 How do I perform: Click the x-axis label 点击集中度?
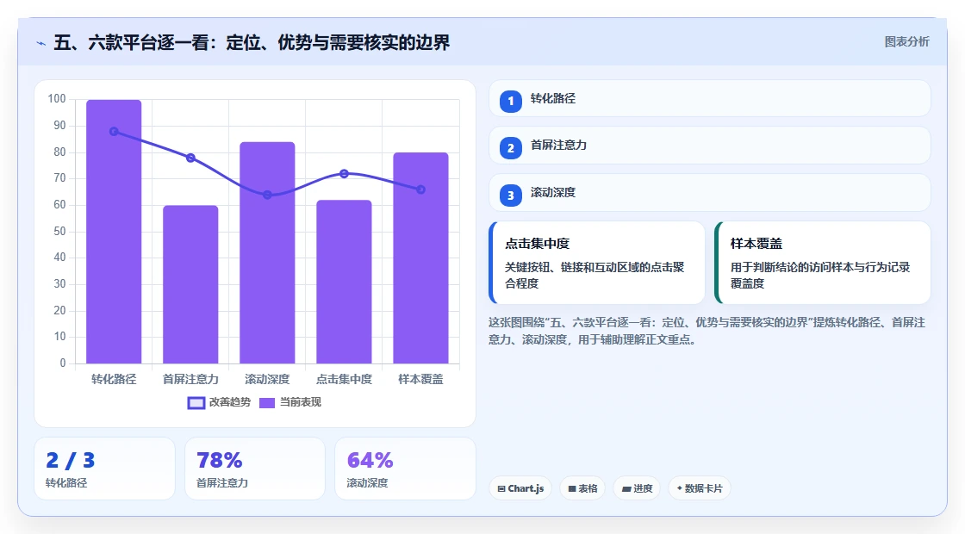coord(344,380)
